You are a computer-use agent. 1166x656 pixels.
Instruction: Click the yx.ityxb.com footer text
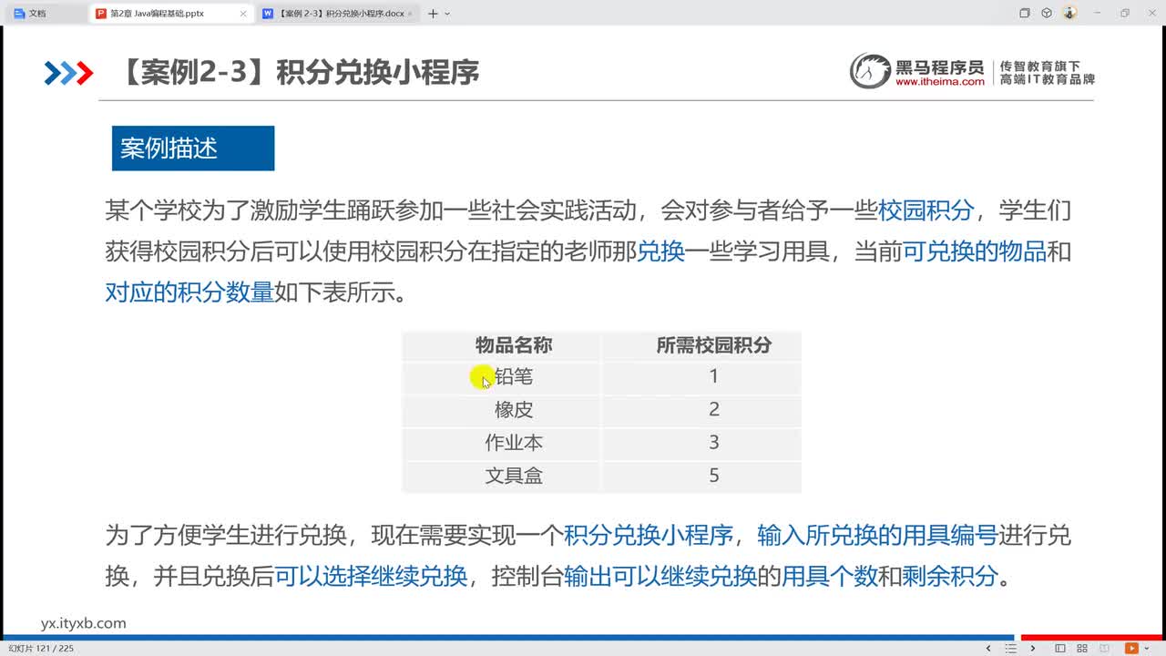84,623
